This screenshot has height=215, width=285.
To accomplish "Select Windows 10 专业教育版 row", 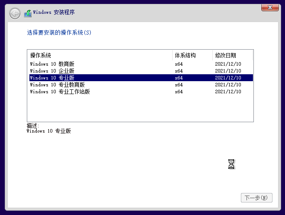I will [141, 85].
